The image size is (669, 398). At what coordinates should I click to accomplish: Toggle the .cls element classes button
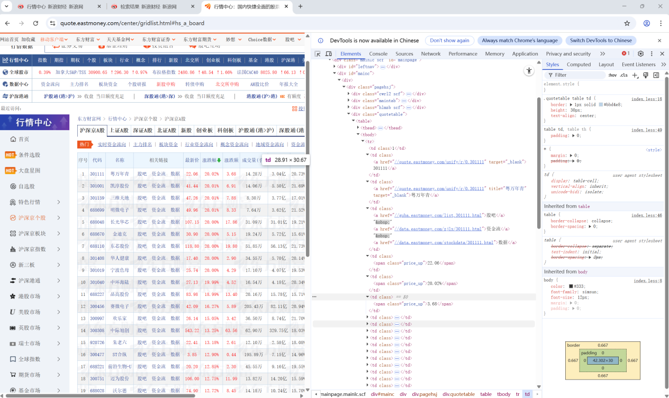624,75
